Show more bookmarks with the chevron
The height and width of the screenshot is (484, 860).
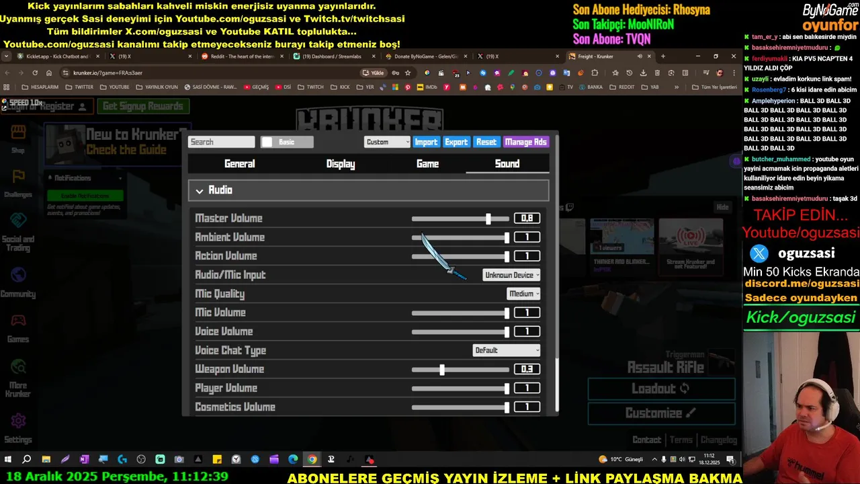tap(677, 87)
